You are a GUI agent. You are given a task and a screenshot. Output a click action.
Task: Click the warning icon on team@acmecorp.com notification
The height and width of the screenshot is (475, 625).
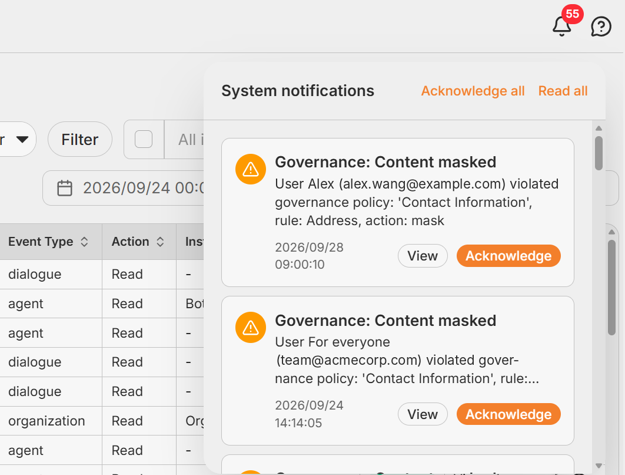(250, 327)
